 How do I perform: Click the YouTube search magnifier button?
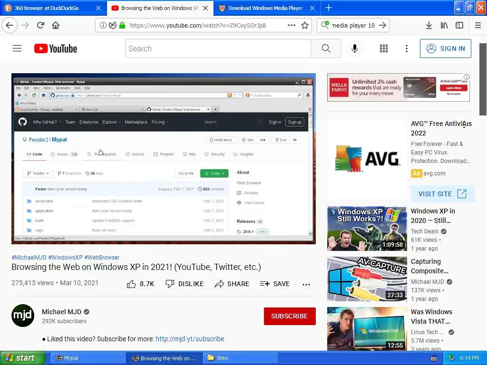[326, 48]
